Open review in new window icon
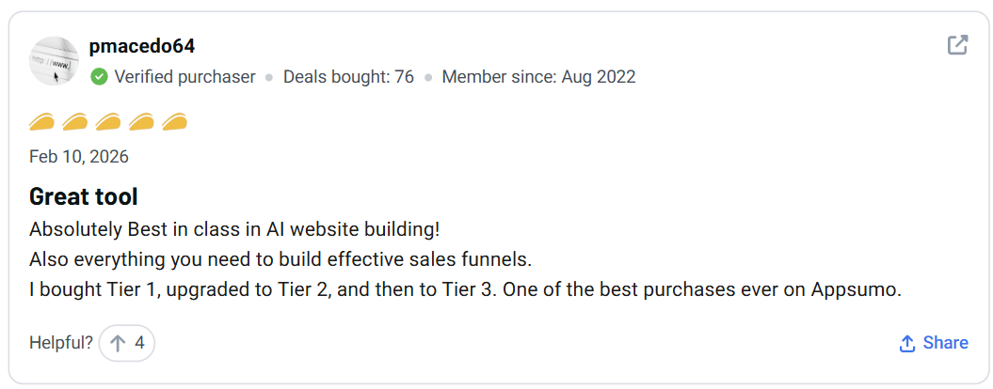Viewport: 993px width, 389px height. 956,45
